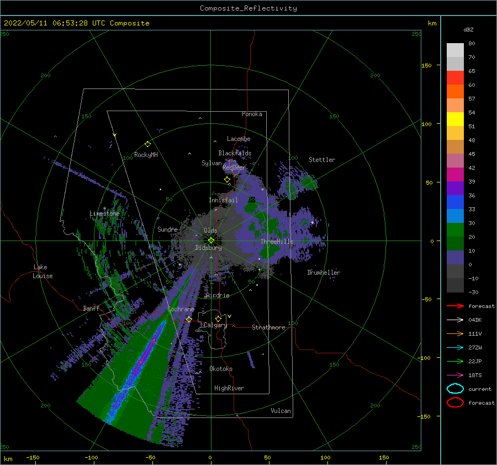This screenshot has width=497, height=465.
Task: Click the Lake Louise label
Action: click(43, 271)
